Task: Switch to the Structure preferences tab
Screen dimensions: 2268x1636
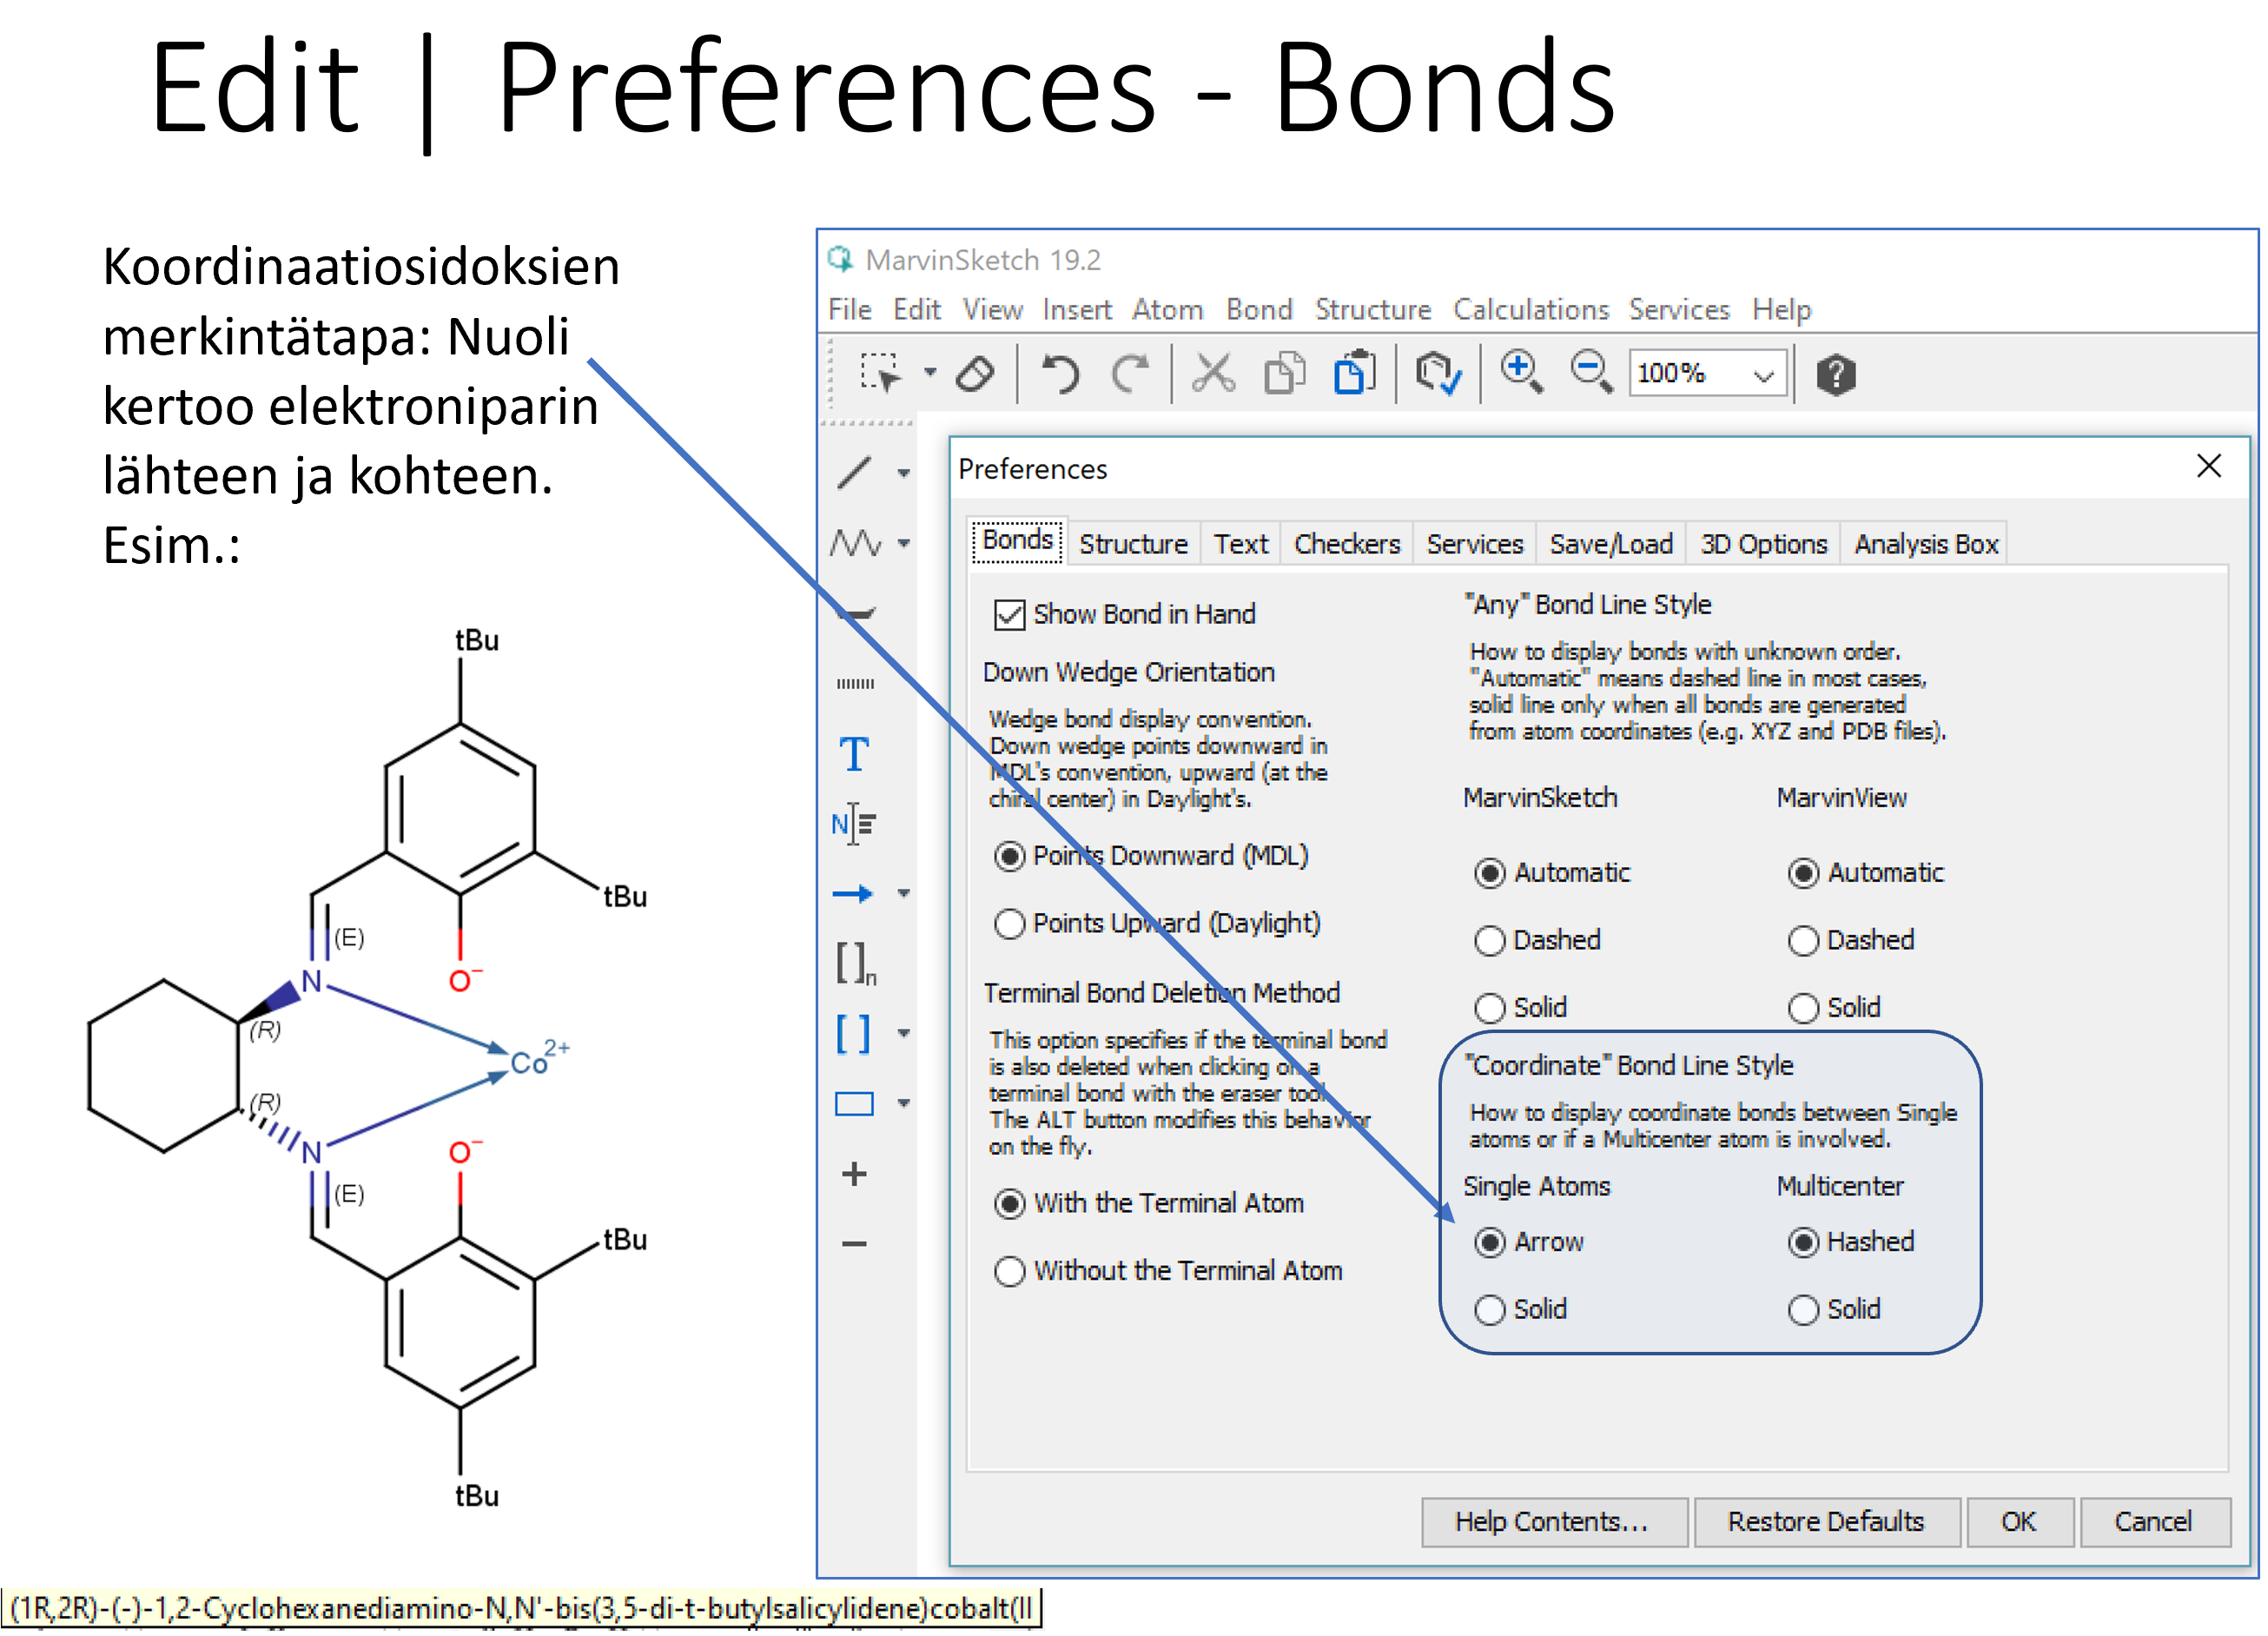Action: 1133,545
